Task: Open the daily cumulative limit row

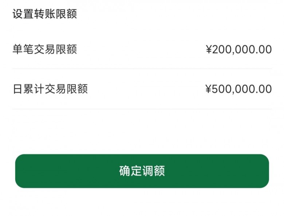Action: pos(142,89)
